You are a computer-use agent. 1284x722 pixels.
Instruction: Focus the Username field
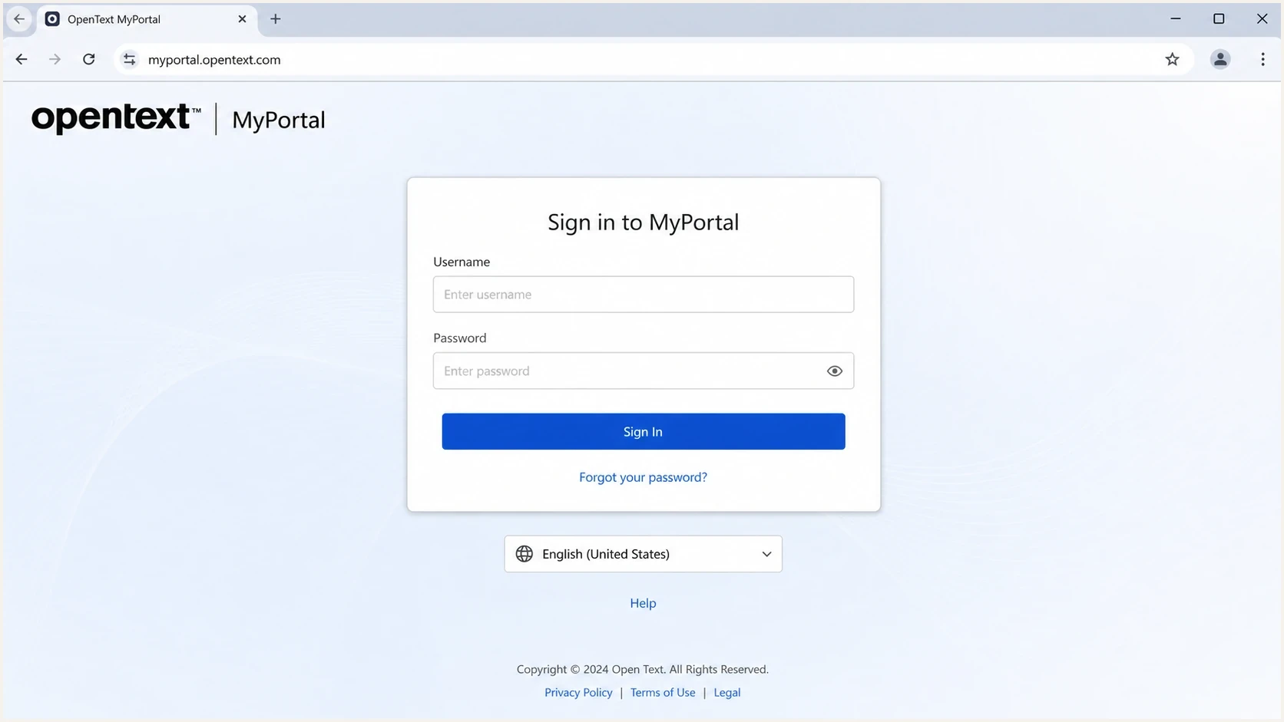click(x=644, y=294)
